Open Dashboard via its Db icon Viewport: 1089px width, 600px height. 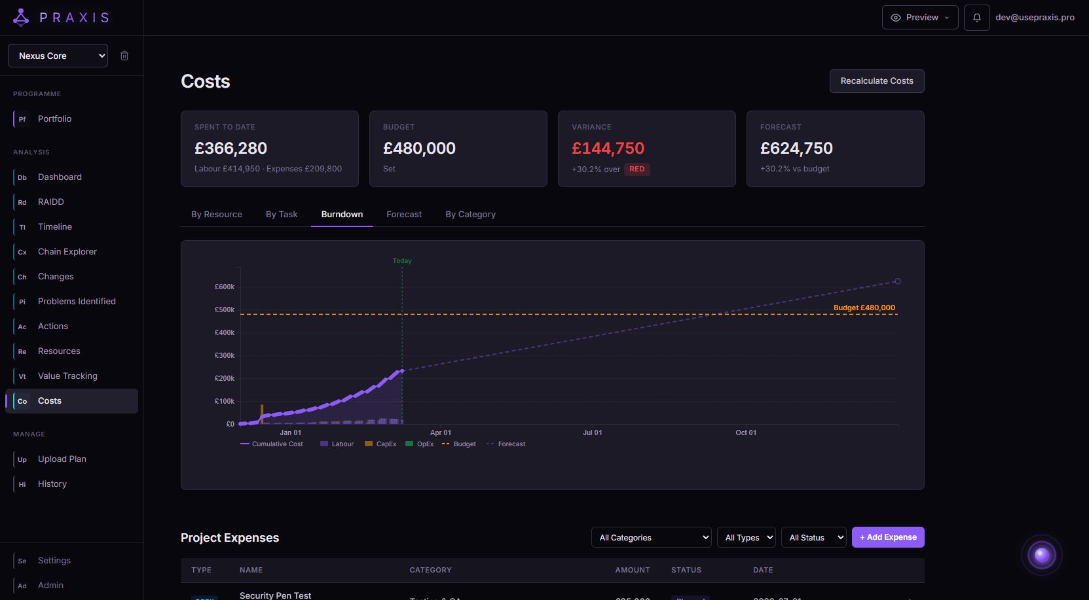click(x=22, y=177)
